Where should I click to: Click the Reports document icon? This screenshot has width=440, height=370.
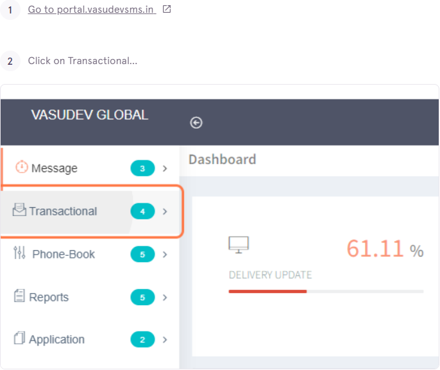point(19,296)
